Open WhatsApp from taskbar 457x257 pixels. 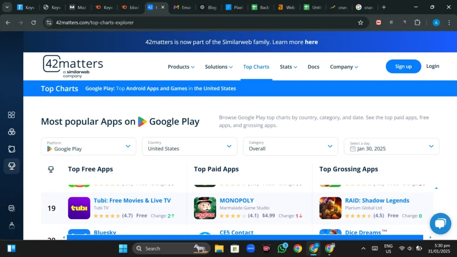(282, 249)
